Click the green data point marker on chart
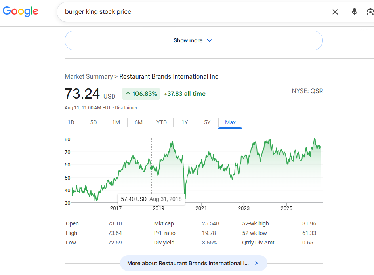The height and width of the screenshot is (275, 374). (x=151, y=168)
